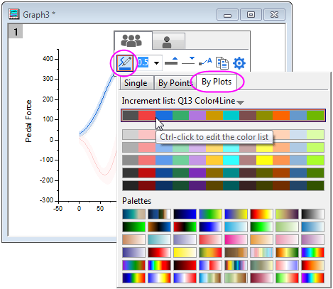Click the 400 y-axis tick label
Viewport: 333px width, 289px height.
[x=48, y=59]
